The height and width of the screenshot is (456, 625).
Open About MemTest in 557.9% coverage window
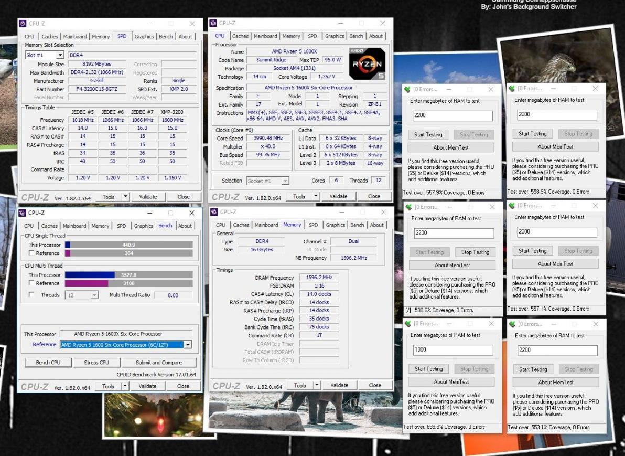point(451,147)
